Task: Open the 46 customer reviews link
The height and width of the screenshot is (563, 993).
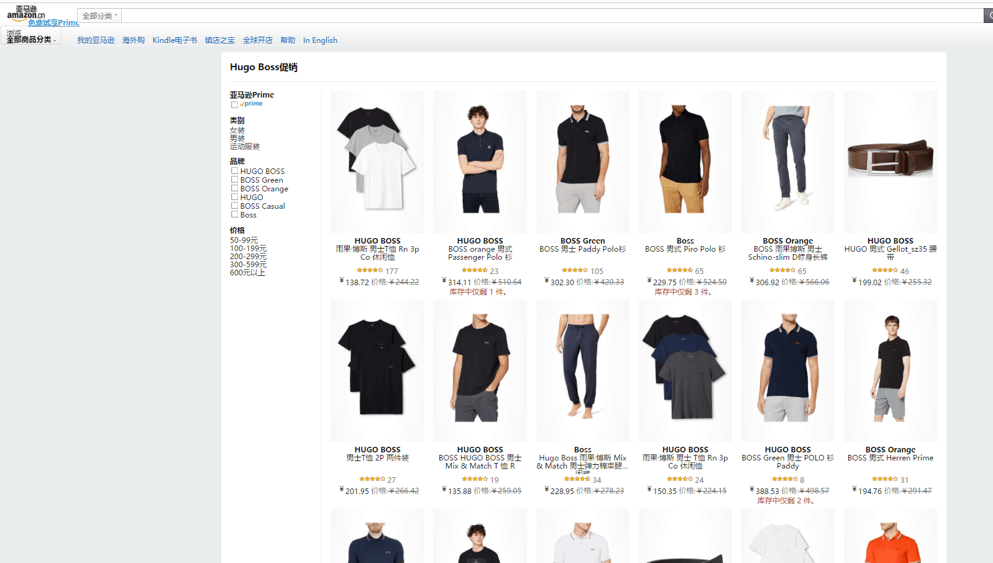Action: click(x=905, y=271)
